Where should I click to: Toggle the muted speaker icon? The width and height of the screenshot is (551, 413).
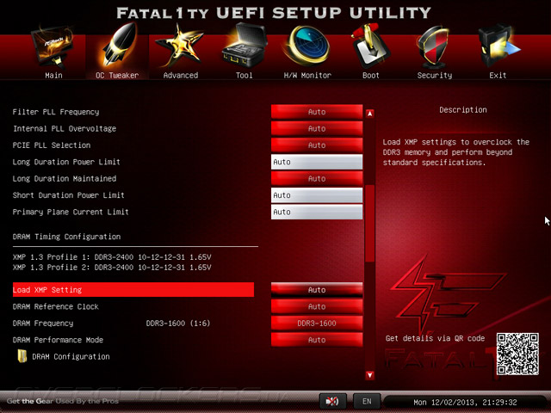click(x=332, y=401)
